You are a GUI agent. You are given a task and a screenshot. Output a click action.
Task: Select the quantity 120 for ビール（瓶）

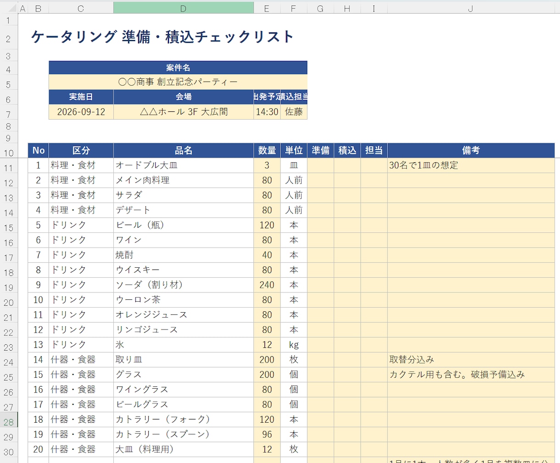click(267, 225)
